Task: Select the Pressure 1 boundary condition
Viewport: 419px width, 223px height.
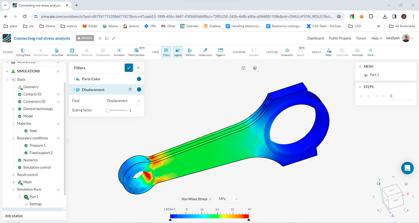Action: tap(37, 146)
